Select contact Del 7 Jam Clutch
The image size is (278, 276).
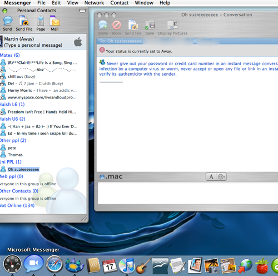[36, 83]
